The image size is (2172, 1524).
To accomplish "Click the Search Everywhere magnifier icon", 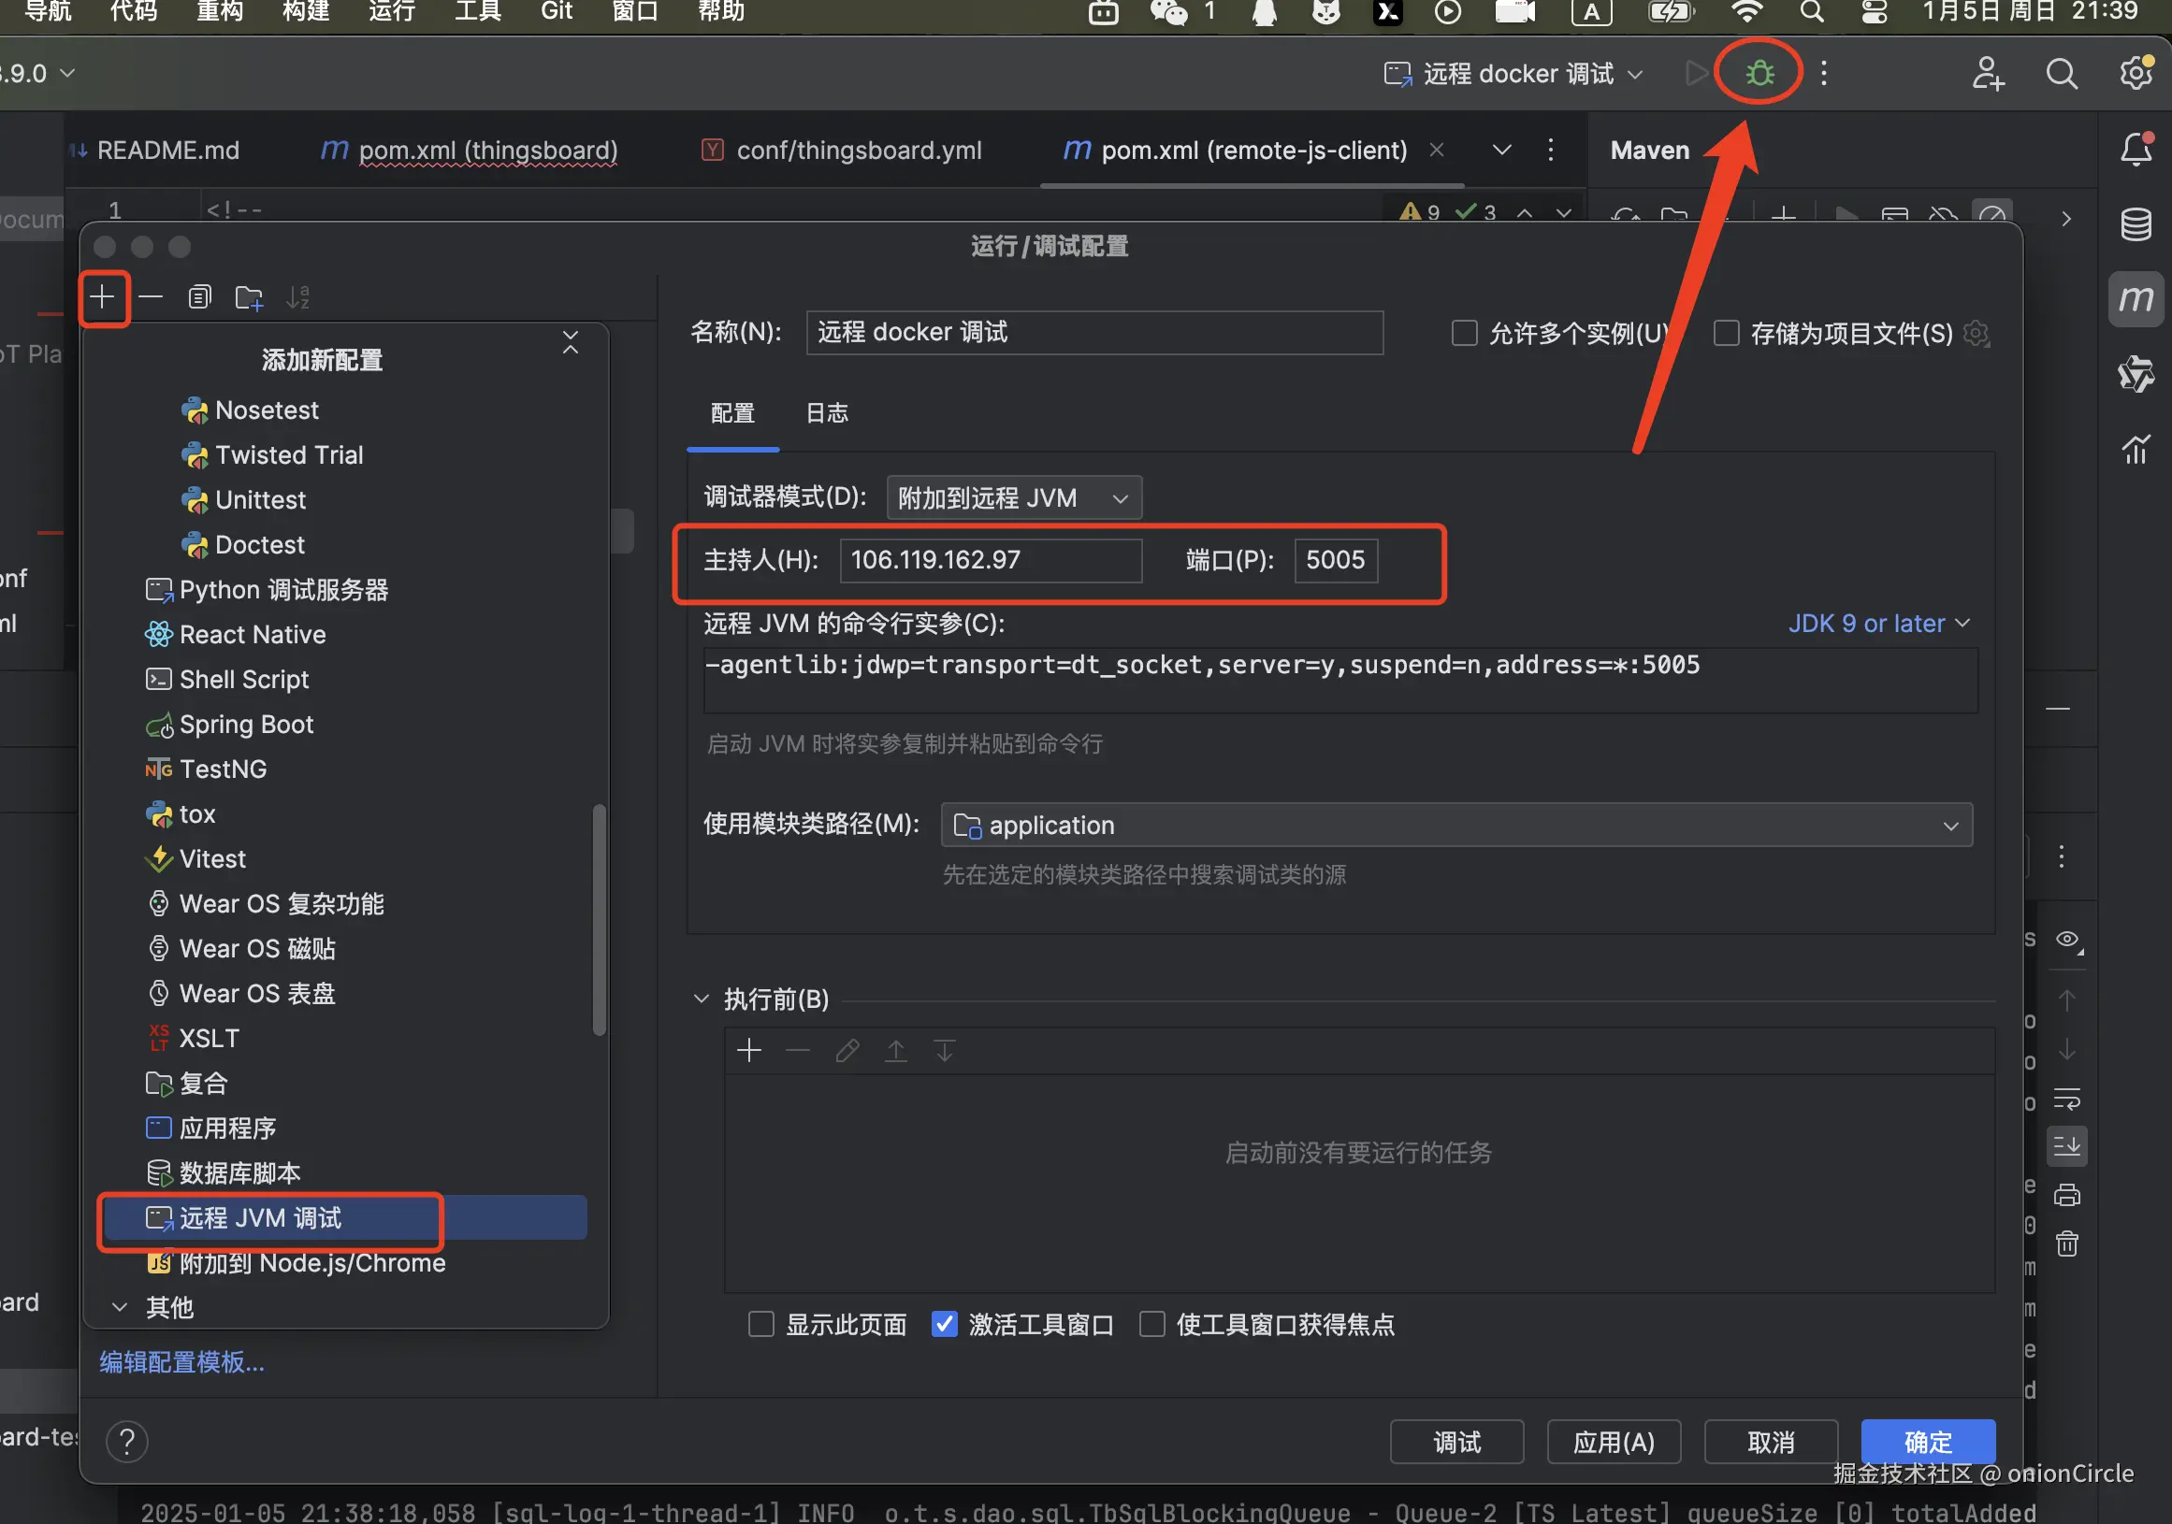I will click(x=2062, y=73).
